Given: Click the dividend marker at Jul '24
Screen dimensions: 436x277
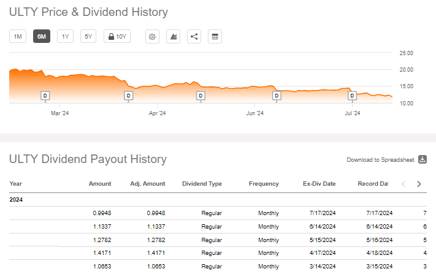Looking at the screenshot, I should [x=353, y=96].
